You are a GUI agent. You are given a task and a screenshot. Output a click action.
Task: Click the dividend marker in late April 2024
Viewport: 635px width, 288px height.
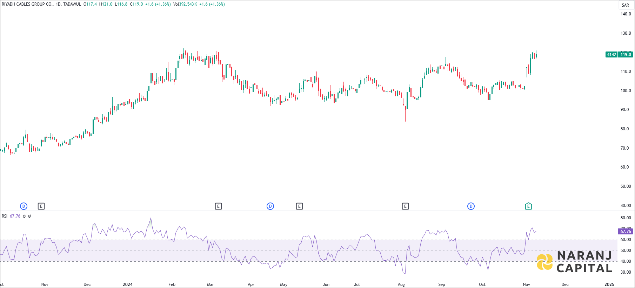point(270,206)
